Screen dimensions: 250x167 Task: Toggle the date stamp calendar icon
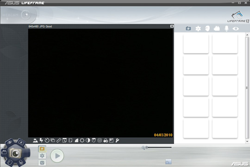pos(64,140)
